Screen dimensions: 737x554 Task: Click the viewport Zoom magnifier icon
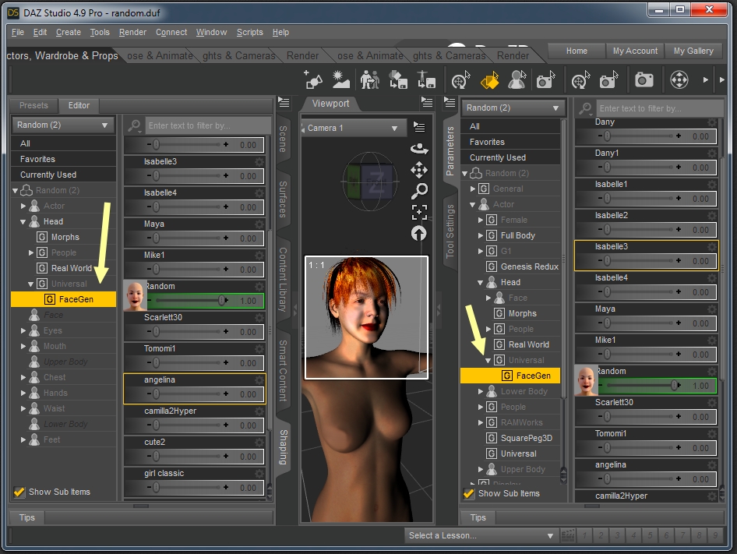point(419,191)
